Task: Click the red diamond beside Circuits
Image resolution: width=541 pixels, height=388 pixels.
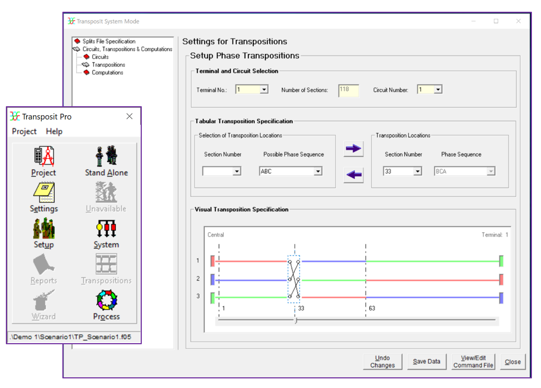Action: (86, 57)
